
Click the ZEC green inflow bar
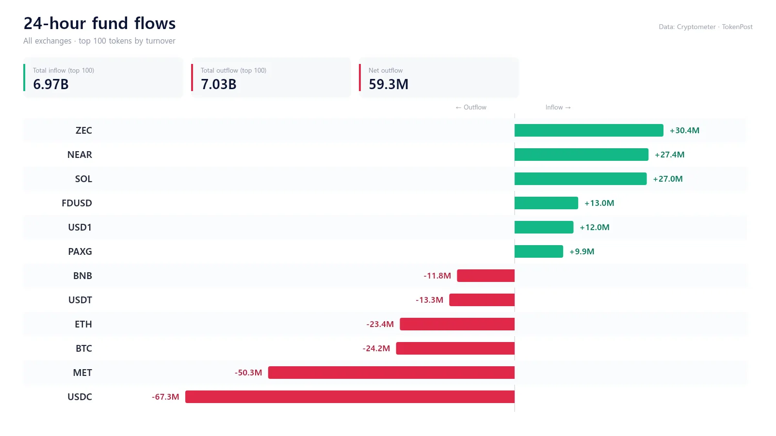589,130
